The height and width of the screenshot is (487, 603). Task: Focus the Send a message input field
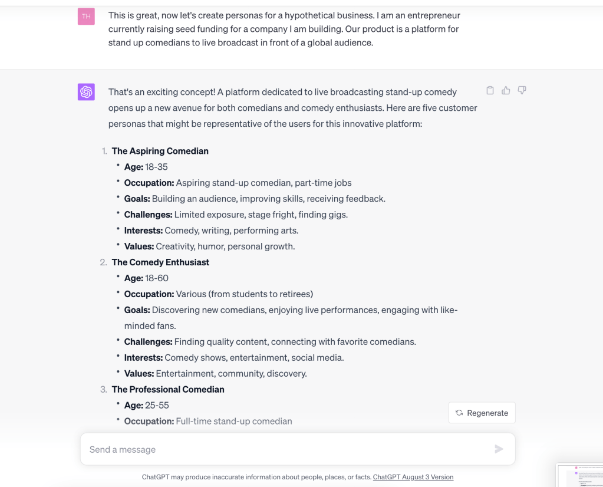pos(289,449)
